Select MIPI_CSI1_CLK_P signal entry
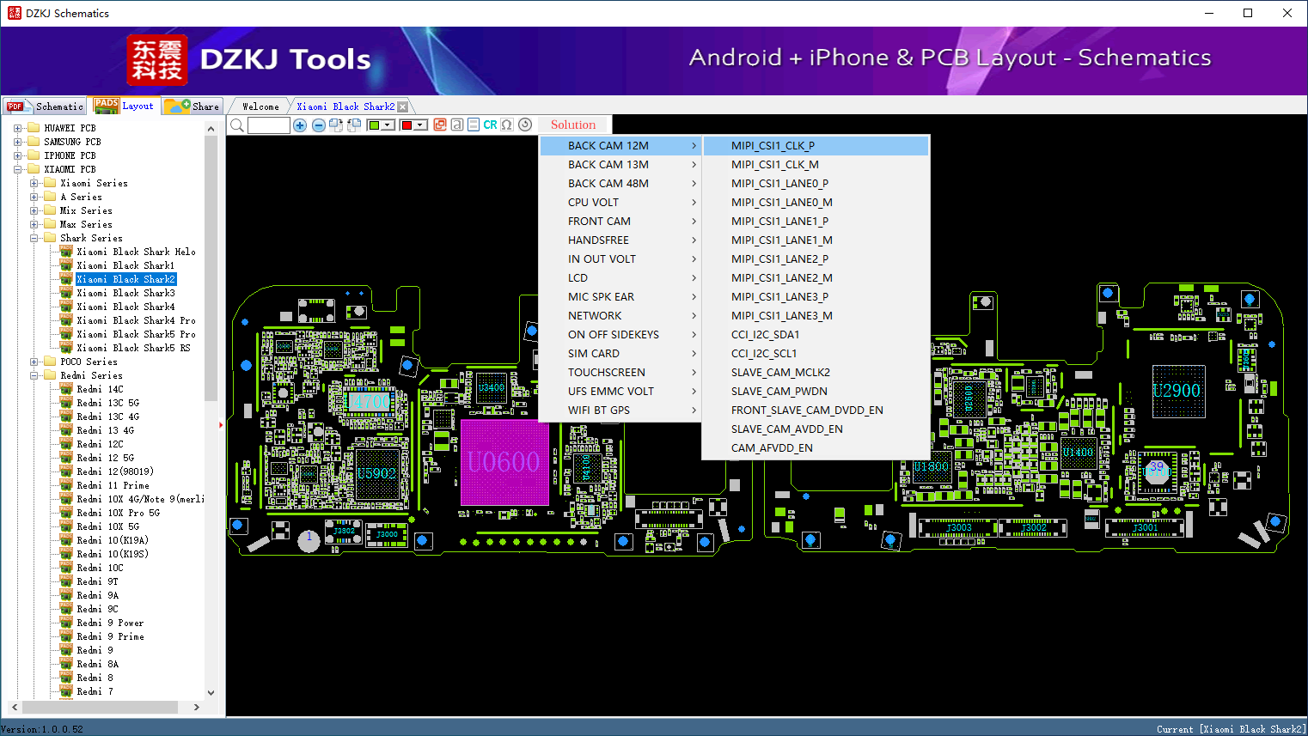 point(816,146)
